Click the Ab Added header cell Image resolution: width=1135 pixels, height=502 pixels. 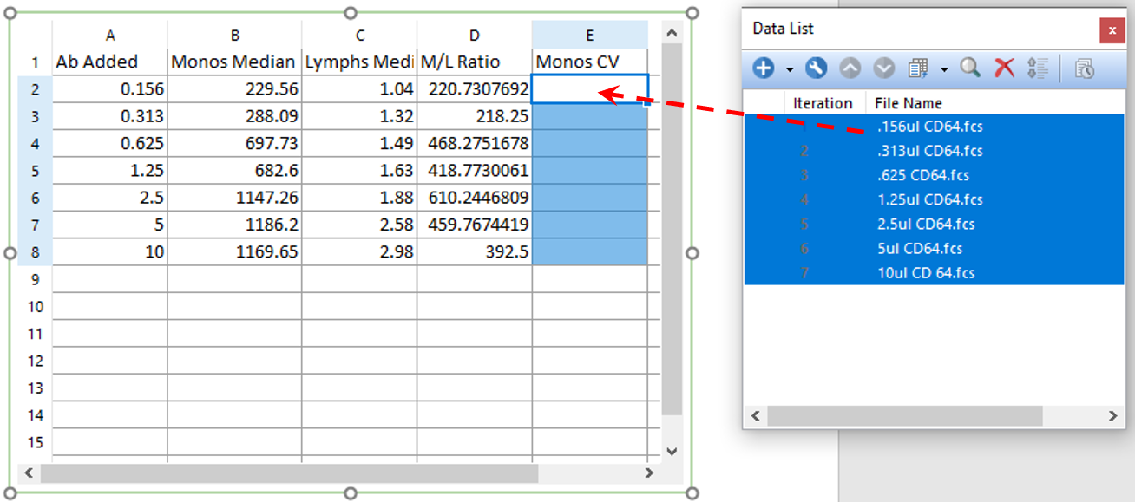[110, 62]
